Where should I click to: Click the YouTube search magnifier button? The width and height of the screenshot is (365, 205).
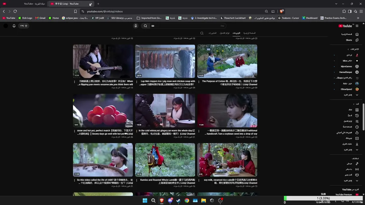tap(145, 26)
